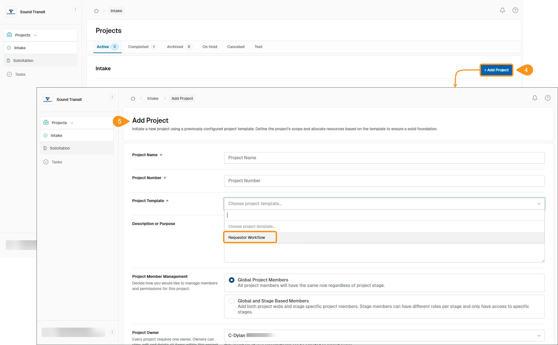Open Solicitation in the Add Project sidebar

point(60,148)
